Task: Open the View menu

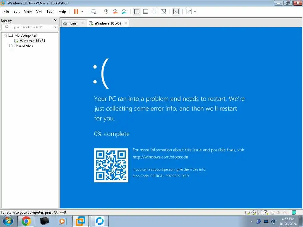Action: (28, 12)
